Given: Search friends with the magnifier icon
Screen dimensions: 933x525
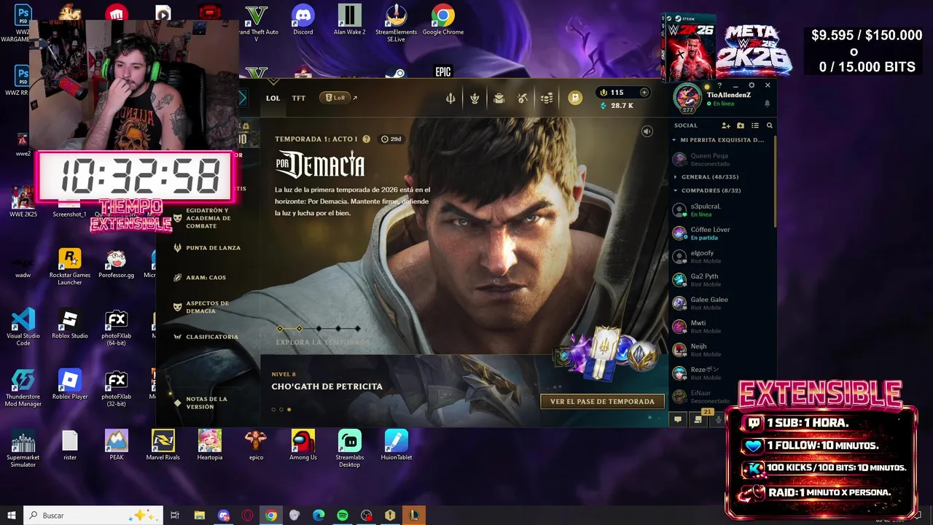Looking at the screenshot, I should (x=769, y=125).
